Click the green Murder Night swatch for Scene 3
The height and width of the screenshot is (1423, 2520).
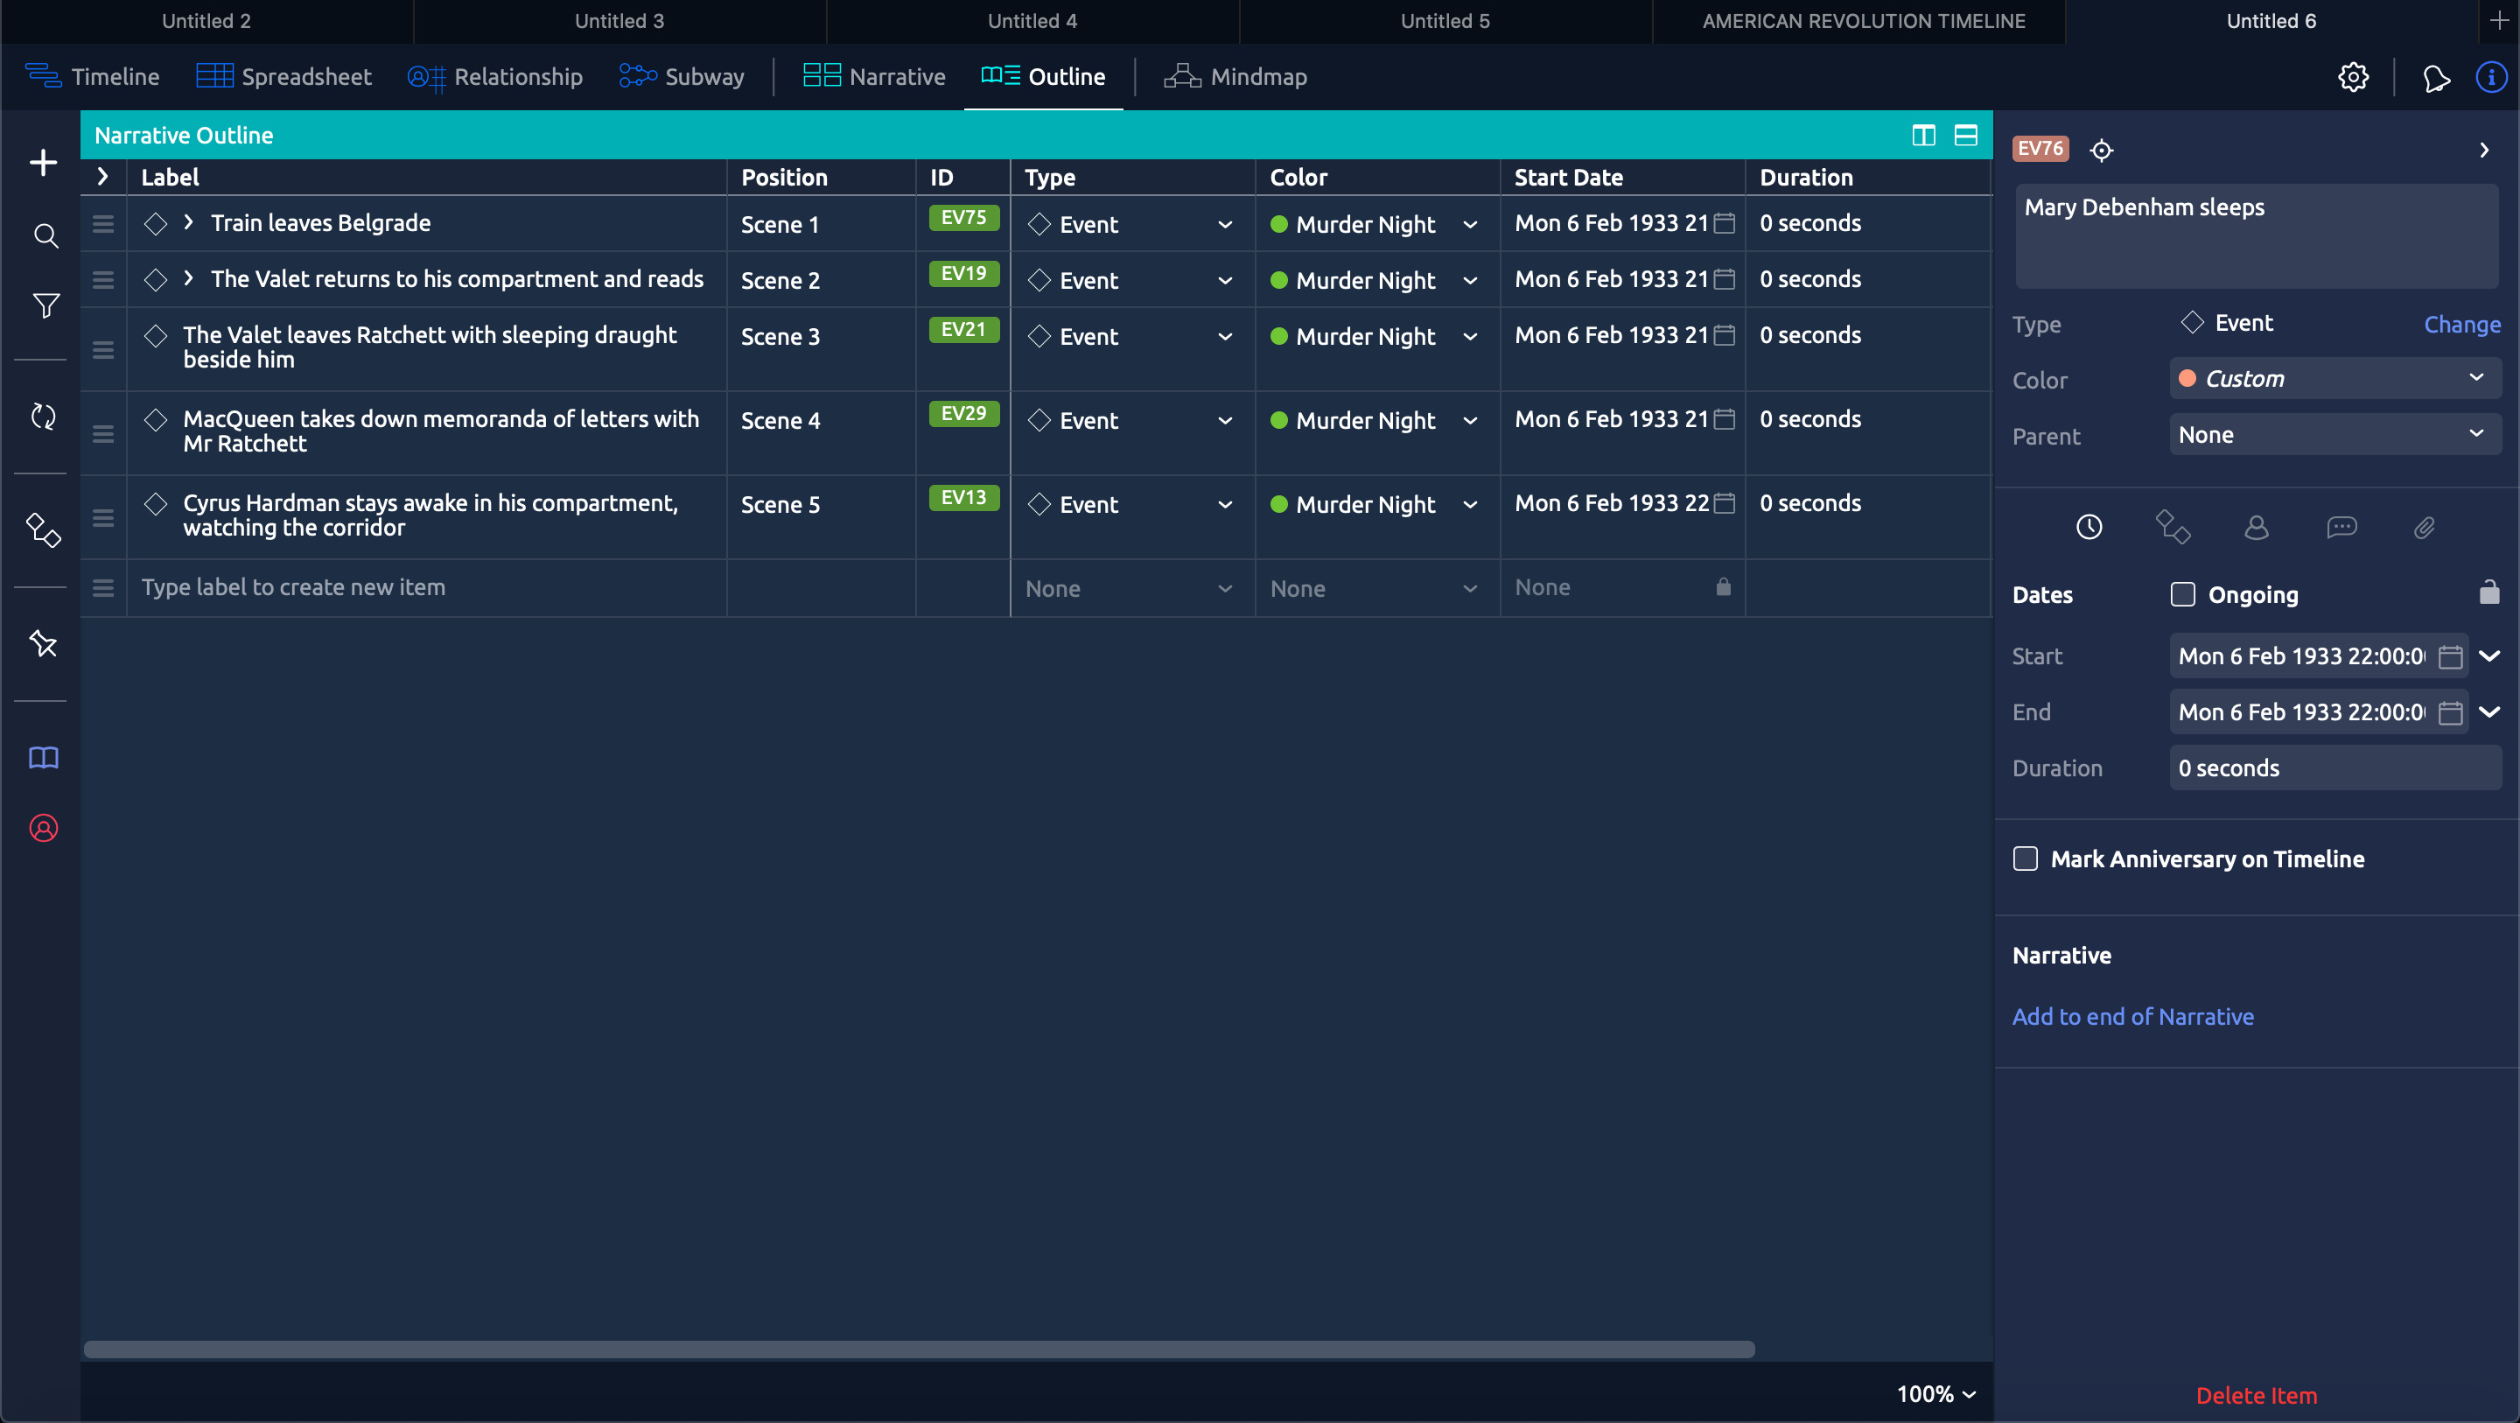[x=1278, y=336]
